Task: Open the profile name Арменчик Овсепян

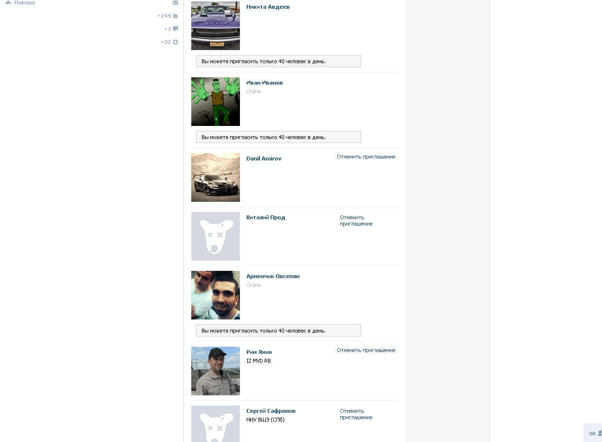Action: click(273, 276)
